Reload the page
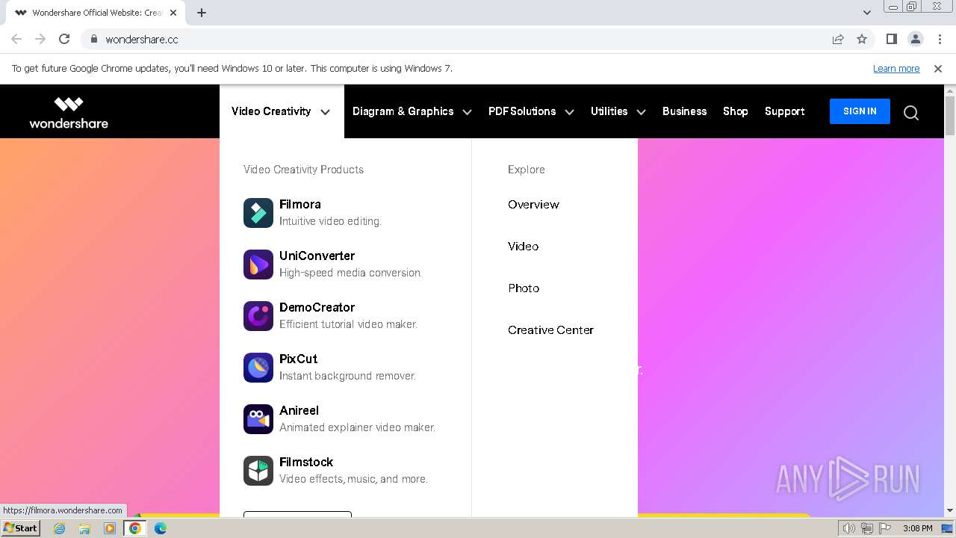Image resolution: width=956 pixels, height=538 pixels. (x=64, y=40)
